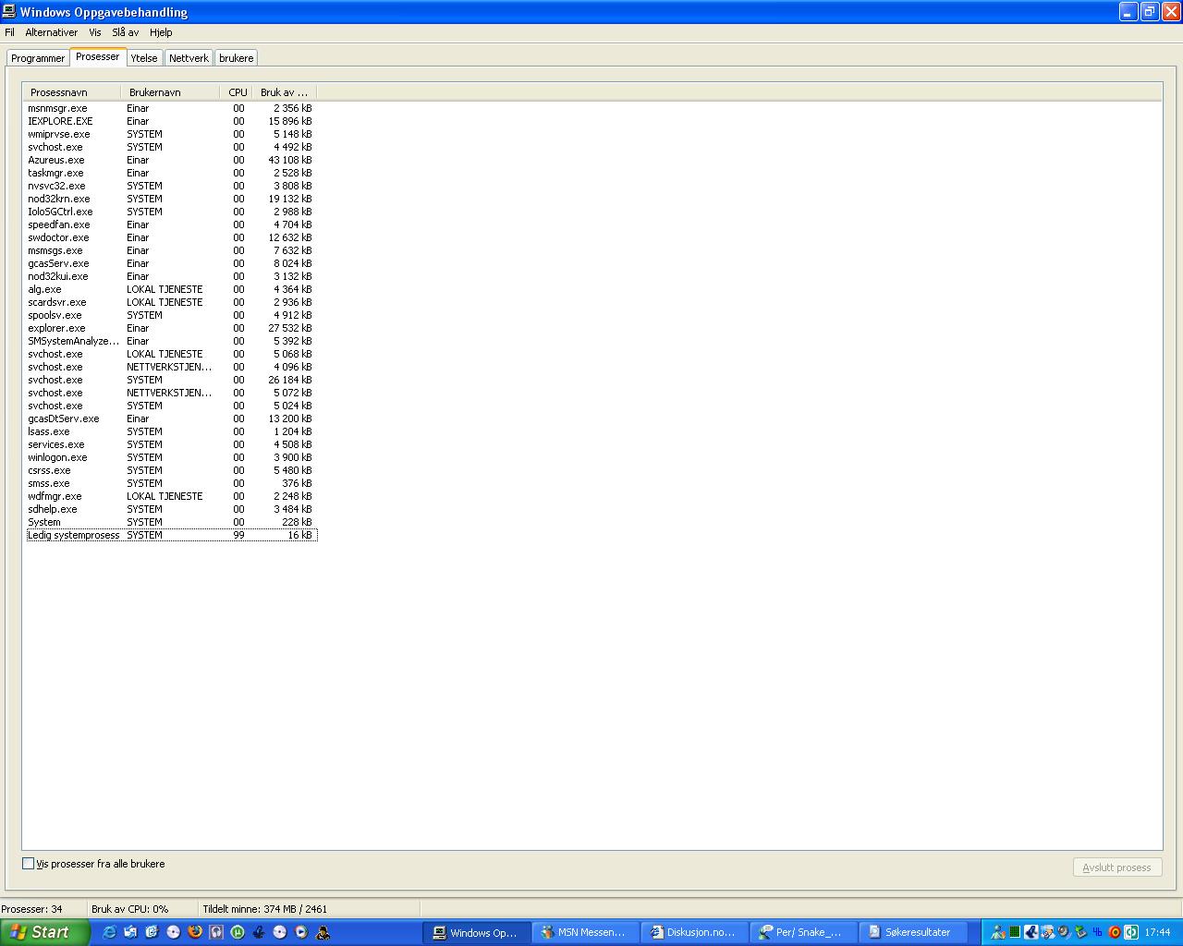Switch to MSN Messenger taskbar button
This screenshot has height=946, width=1183.
588,932
